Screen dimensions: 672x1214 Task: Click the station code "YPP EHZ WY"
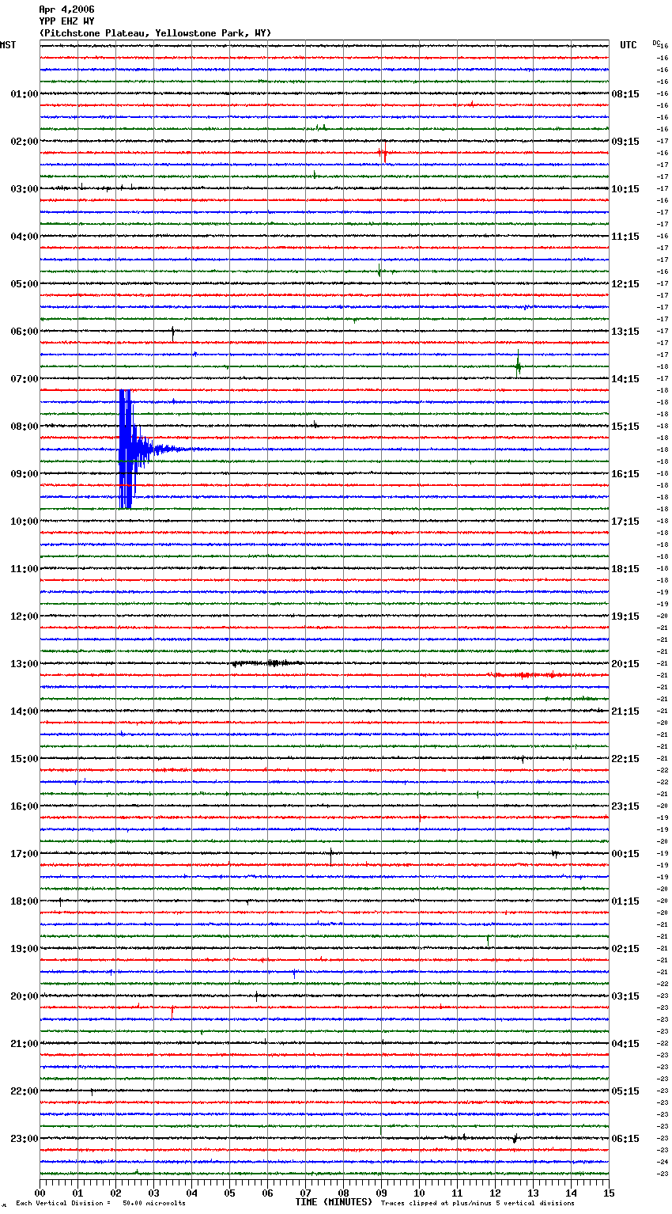(x=66, y=21)
